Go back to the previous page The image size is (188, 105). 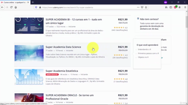tap(2, 7)
